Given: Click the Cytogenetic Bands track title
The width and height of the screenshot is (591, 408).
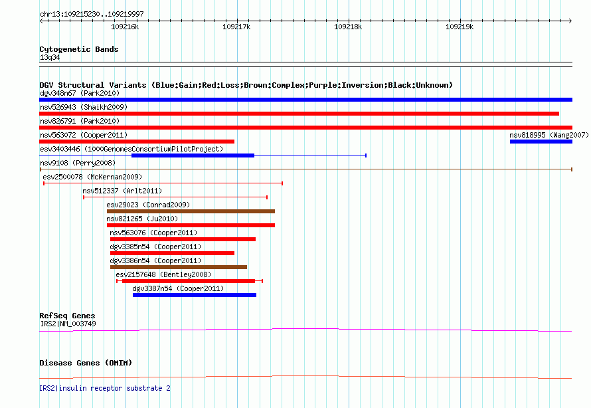Looking at the screenshot, I should click(79, 49).
